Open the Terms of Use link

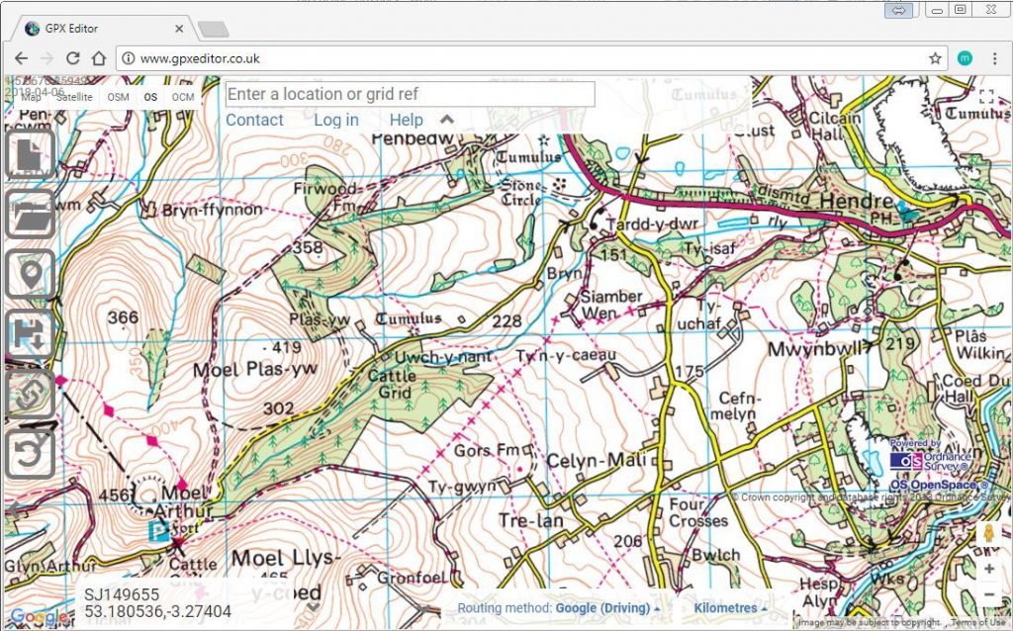pos(978,623)
